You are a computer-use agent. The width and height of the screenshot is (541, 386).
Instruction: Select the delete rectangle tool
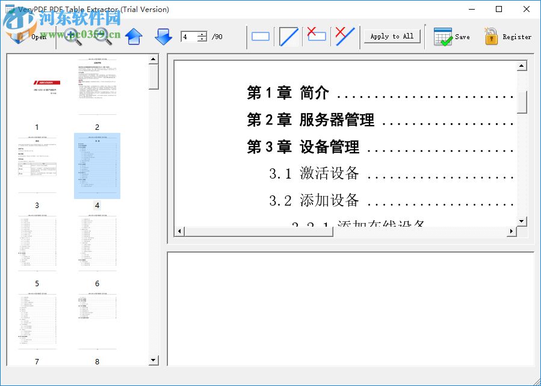pyautogui.click(x=316, y=36)
